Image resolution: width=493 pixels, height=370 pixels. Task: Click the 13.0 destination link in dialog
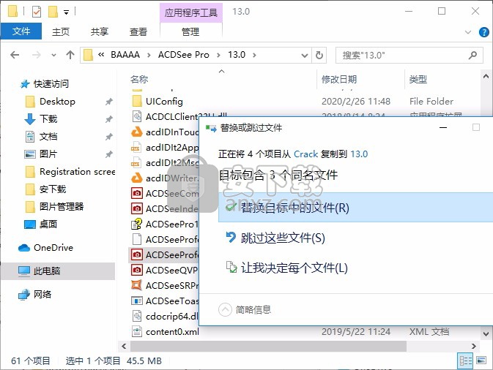359,154
